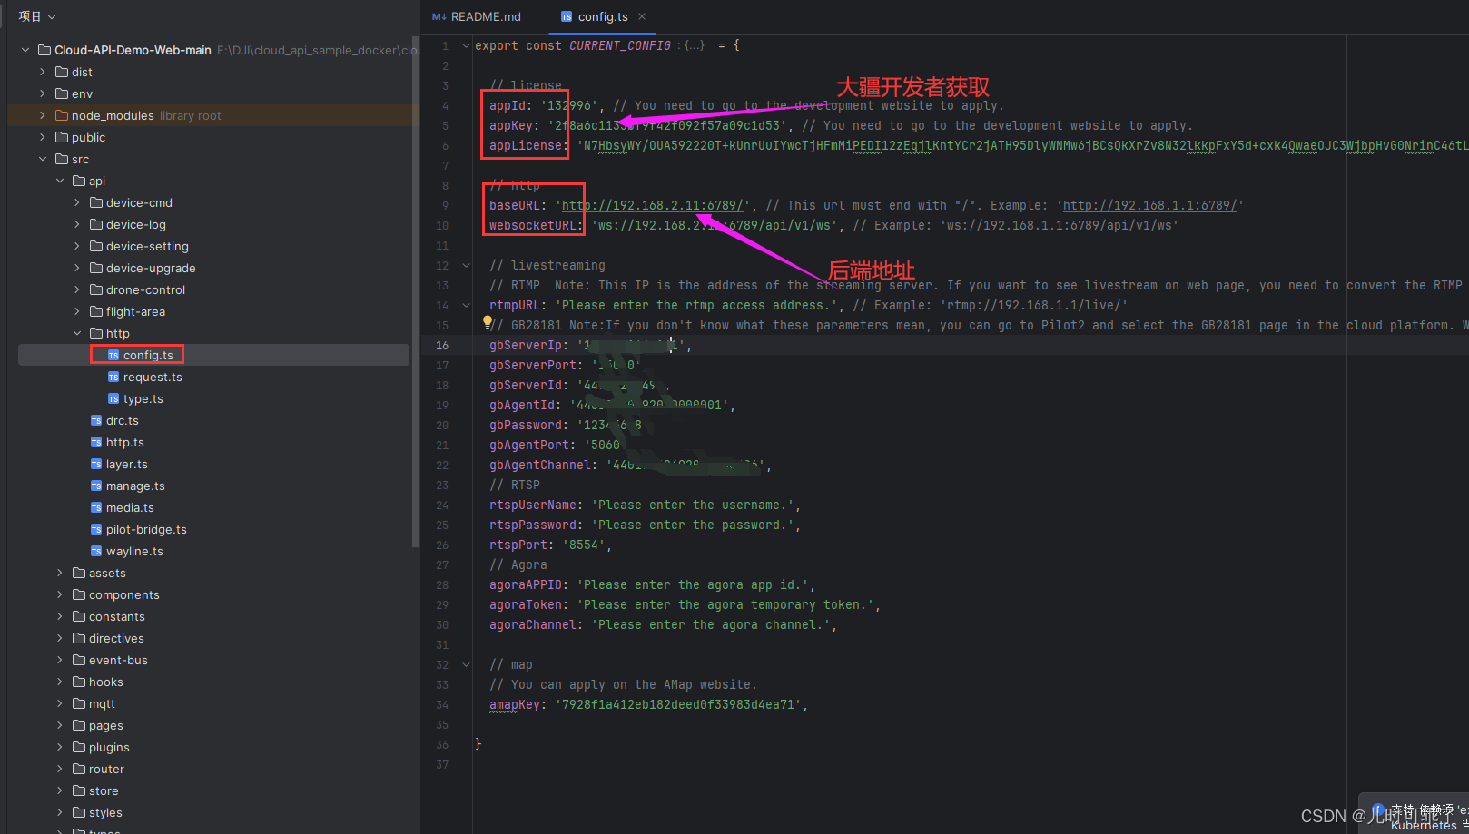Expand the public folder

click(43, 137)
